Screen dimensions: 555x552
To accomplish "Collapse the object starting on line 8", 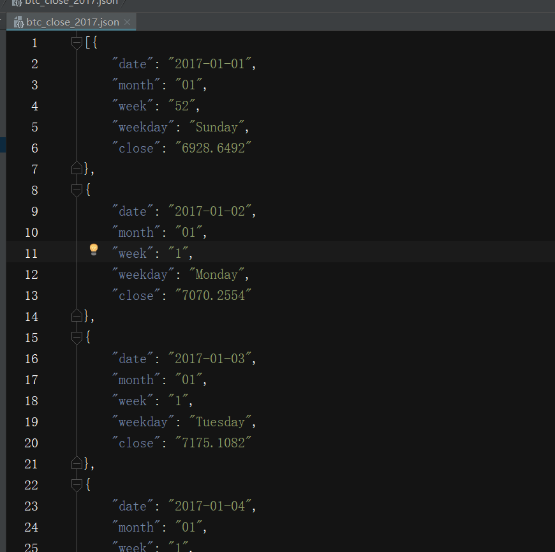I will pyautogui.click(x=77, y=190).
